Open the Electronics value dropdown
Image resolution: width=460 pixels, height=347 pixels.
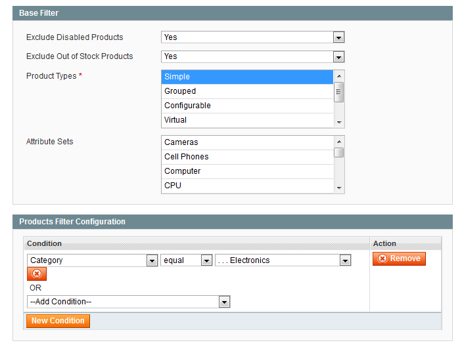tap(283, 260)
